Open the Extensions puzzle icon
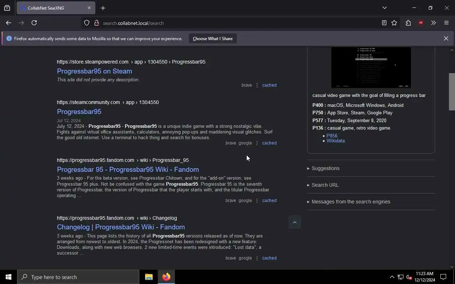Screen dimensions: 455x284 (408, 23)
